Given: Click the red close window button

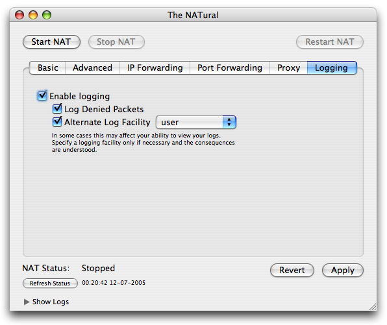Looking at the screenshot, I should coord(19,15).
